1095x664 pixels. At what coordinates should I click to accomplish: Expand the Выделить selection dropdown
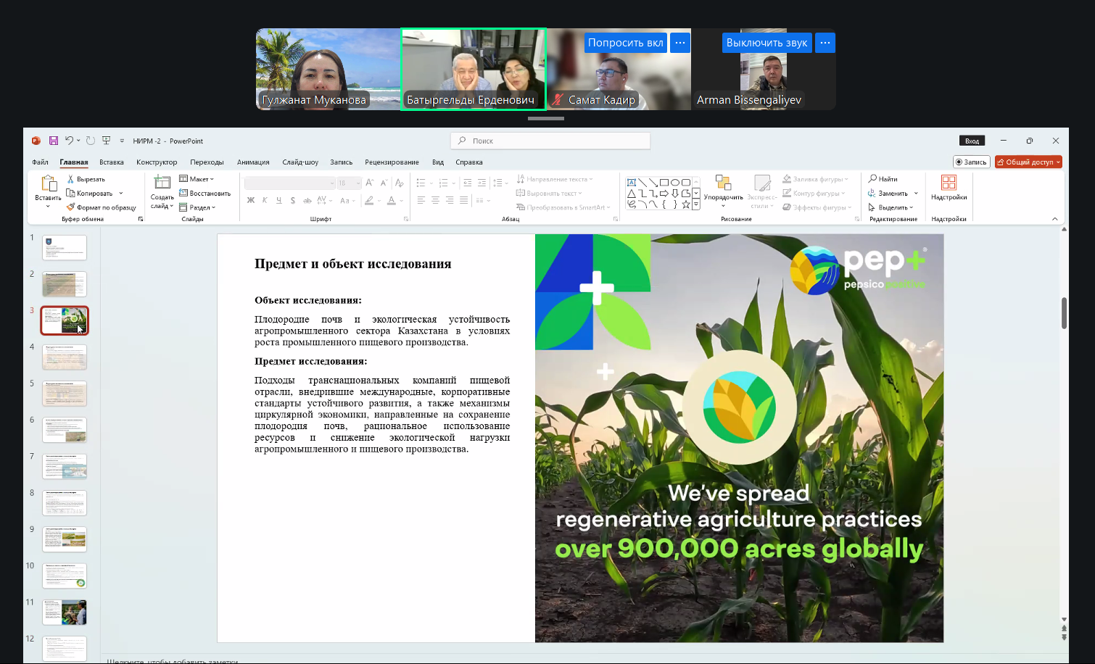click(891, 207)
